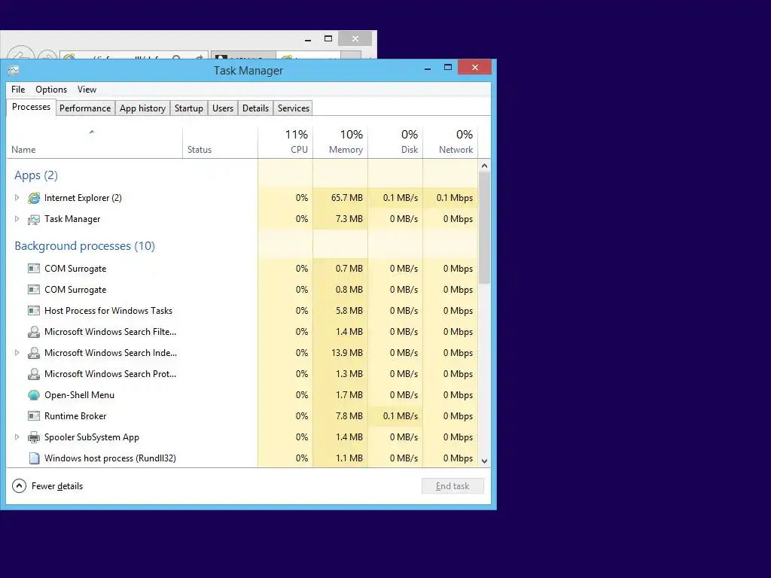Click the Fewer details link
Image resolution: width=771 pixels, height=578 pixels.
click(57, 486)
